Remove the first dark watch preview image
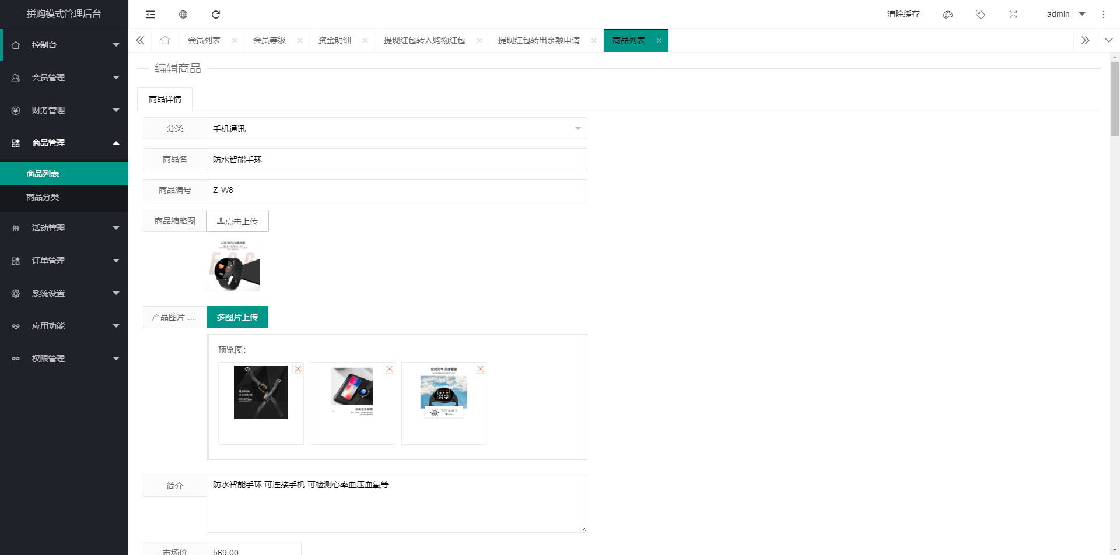This screenshot has height=555, width=1120. point(298,369)
